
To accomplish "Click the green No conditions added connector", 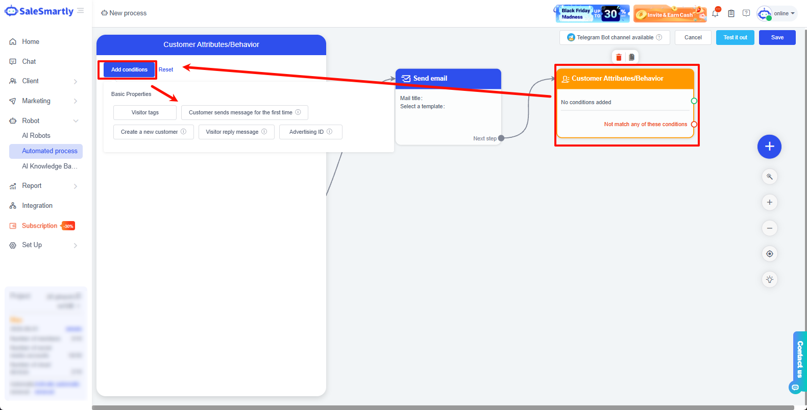I will [694, 101].
